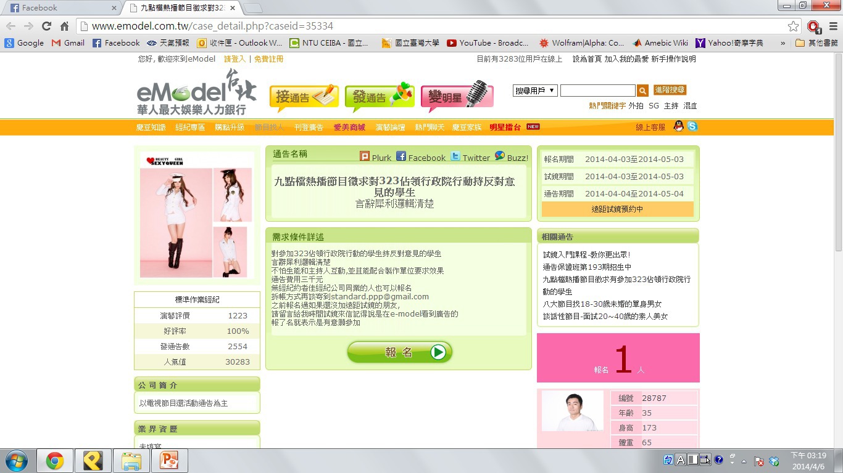Image resolution: width=843 pixels, height=473 pixels.
Task: Click the red extension icon beside the star
Action: (x=813, y=26)
